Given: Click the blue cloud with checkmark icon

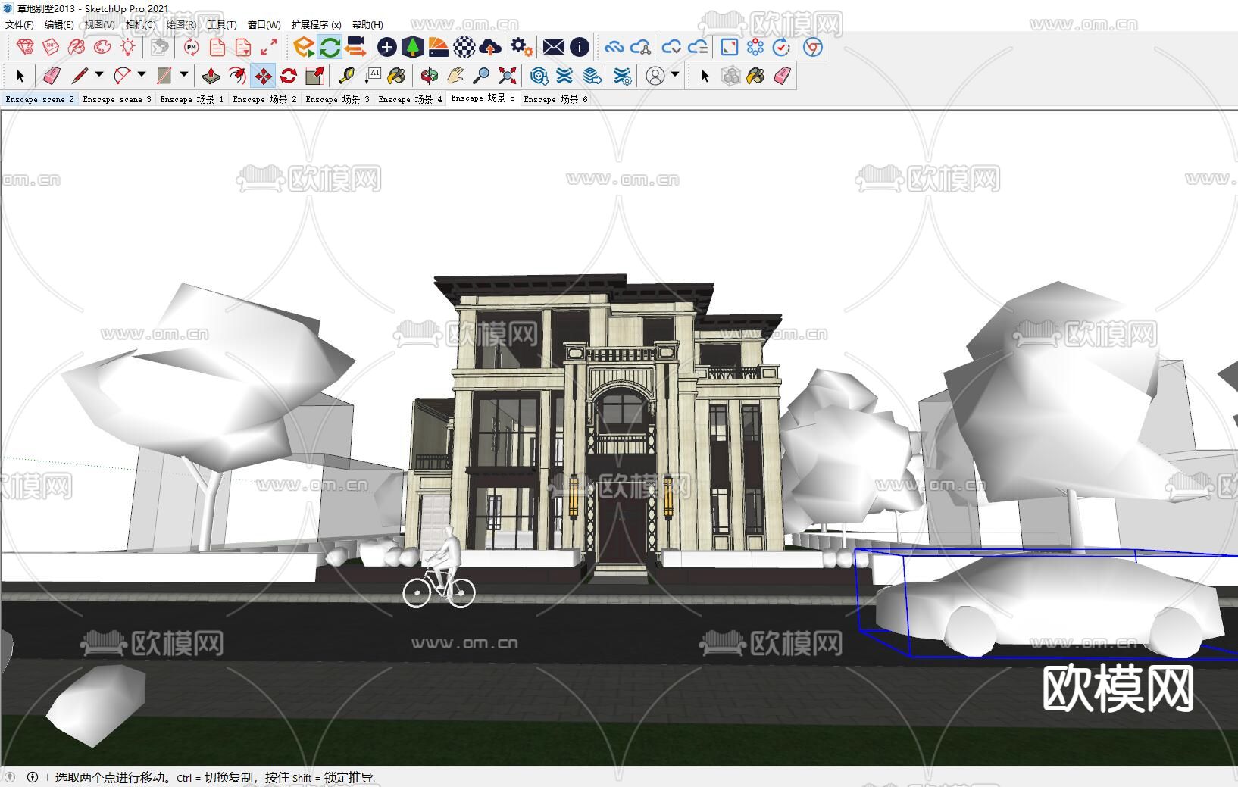Looking at the screenshot, I should pyautogui.click(x=671, y=47).
